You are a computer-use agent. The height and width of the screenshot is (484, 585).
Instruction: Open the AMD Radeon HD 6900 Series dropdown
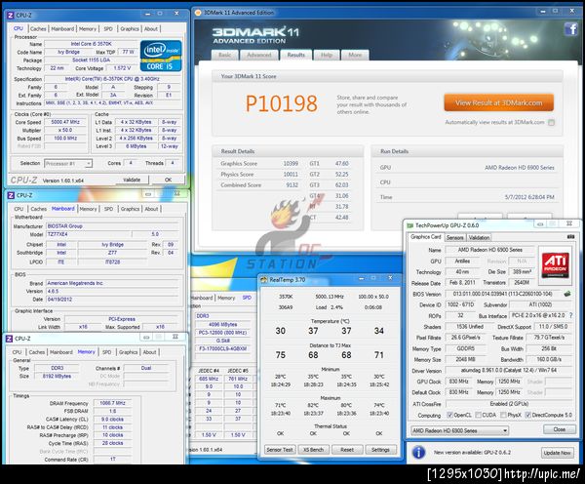pos(459,430)
